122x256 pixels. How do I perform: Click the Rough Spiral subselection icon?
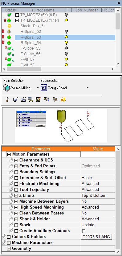[x=44, y=88]
